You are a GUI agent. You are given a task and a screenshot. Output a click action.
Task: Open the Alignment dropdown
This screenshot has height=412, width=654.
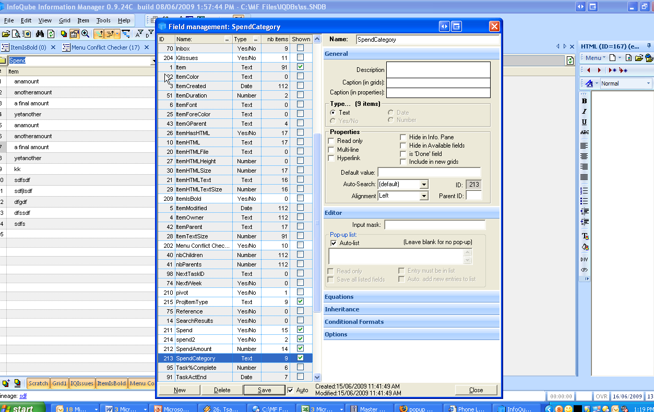tap(424, 196)
